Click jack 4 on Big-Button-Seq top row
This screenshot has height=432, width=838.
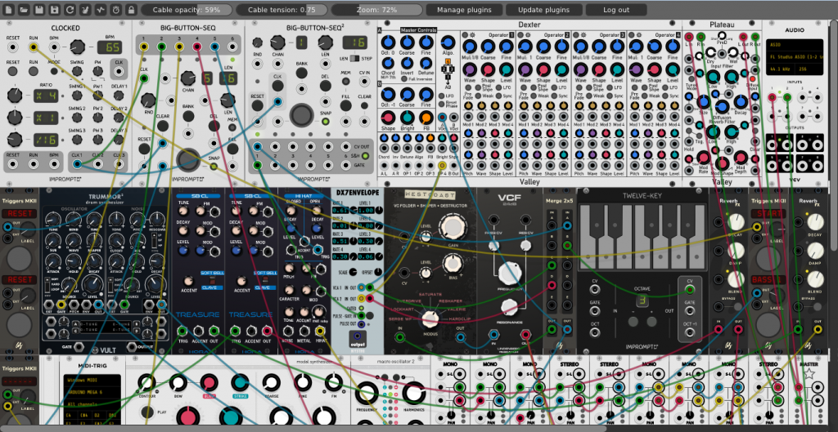point(196,47)
